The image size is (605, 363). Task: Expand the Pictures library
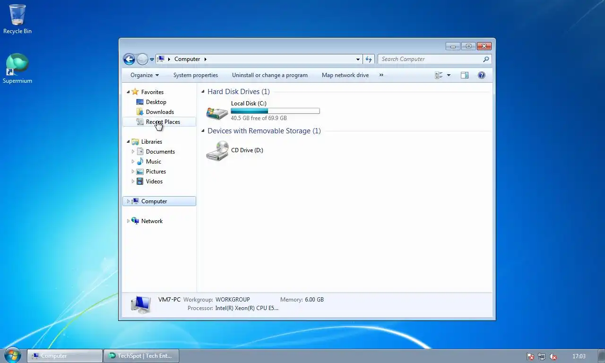133,172
